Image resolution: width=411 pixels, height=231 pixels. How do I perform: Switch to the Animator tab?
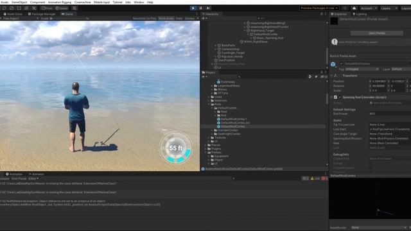pyautogui.click(x=36, y=174)
